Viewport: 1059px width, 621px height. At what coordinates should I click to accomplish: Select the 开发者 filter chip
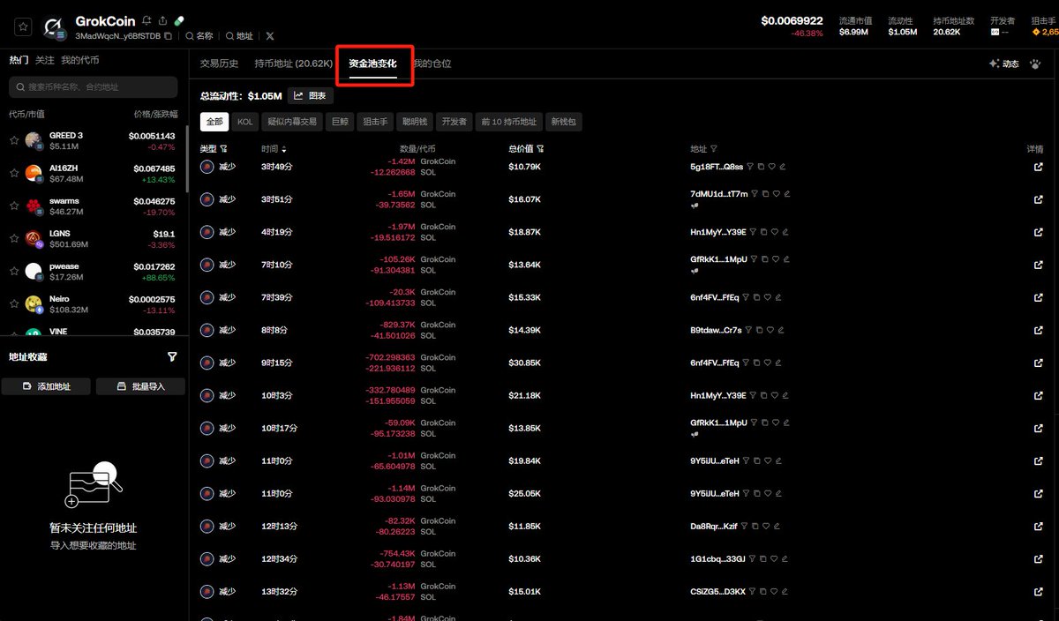(454, 122)
